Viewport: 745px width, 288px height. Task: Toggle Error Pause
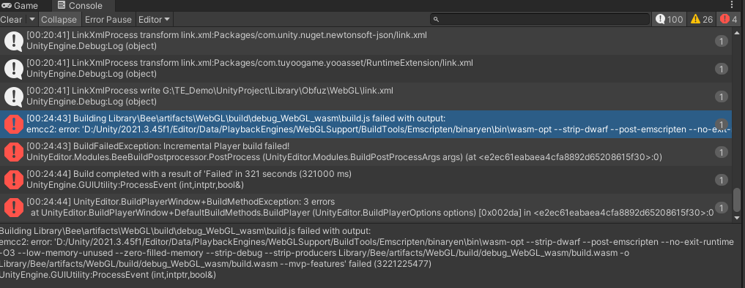[108, 20]
